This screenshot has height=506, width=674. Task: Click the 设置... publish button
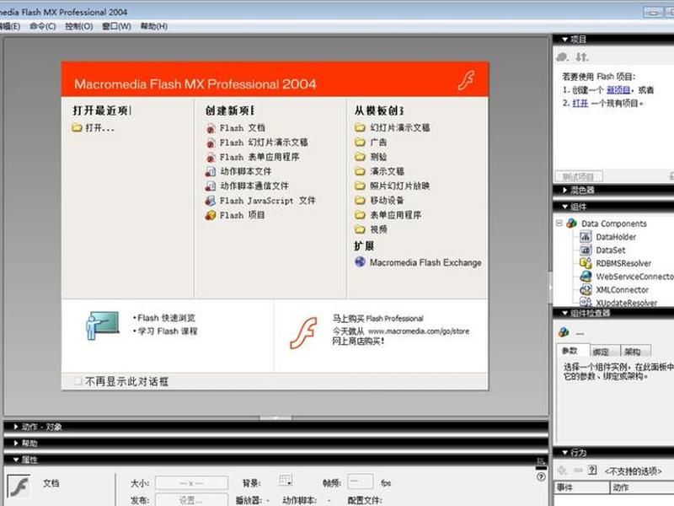(x=191, y=500)
